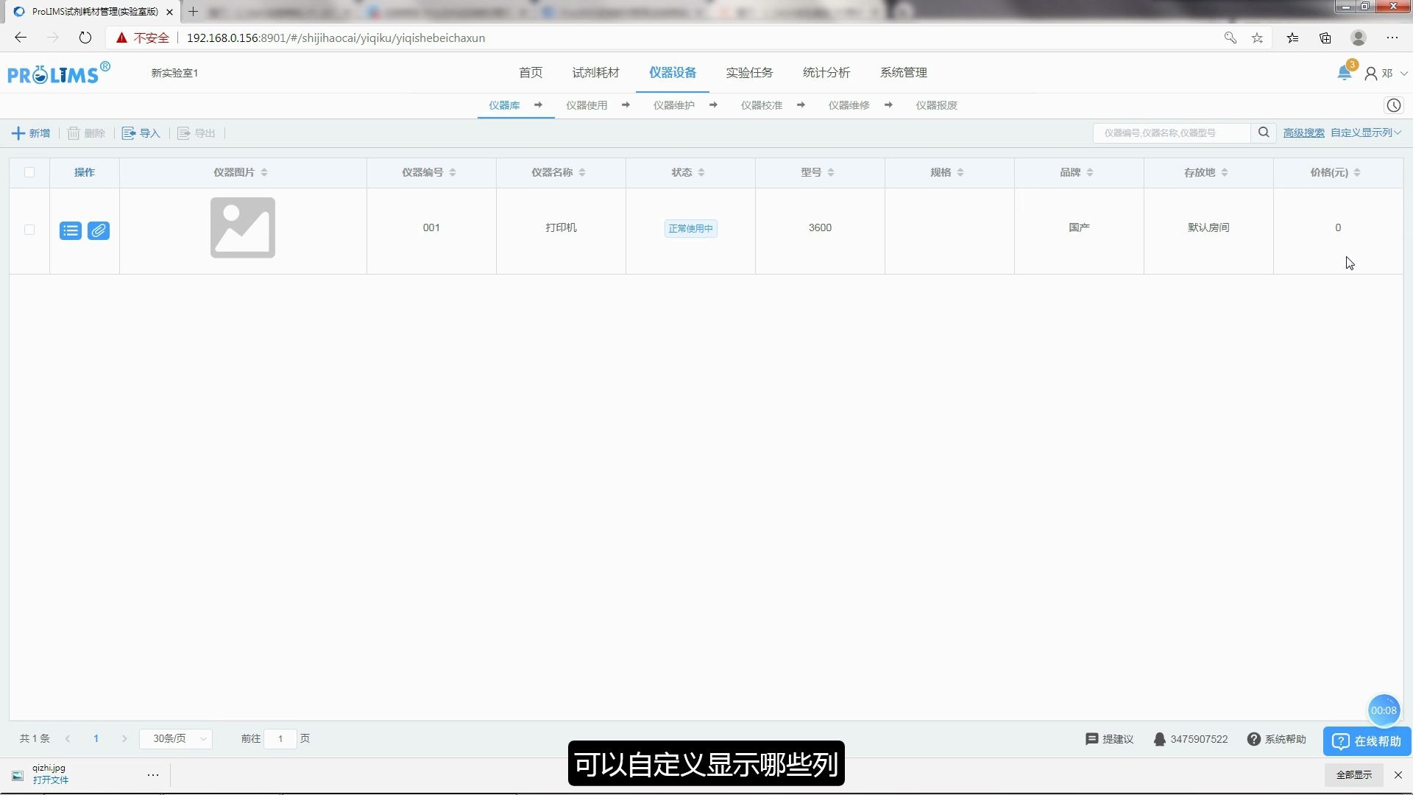Click the 删除 trash icon button
Screen dimensions: 1413x795
pos(86,133)
